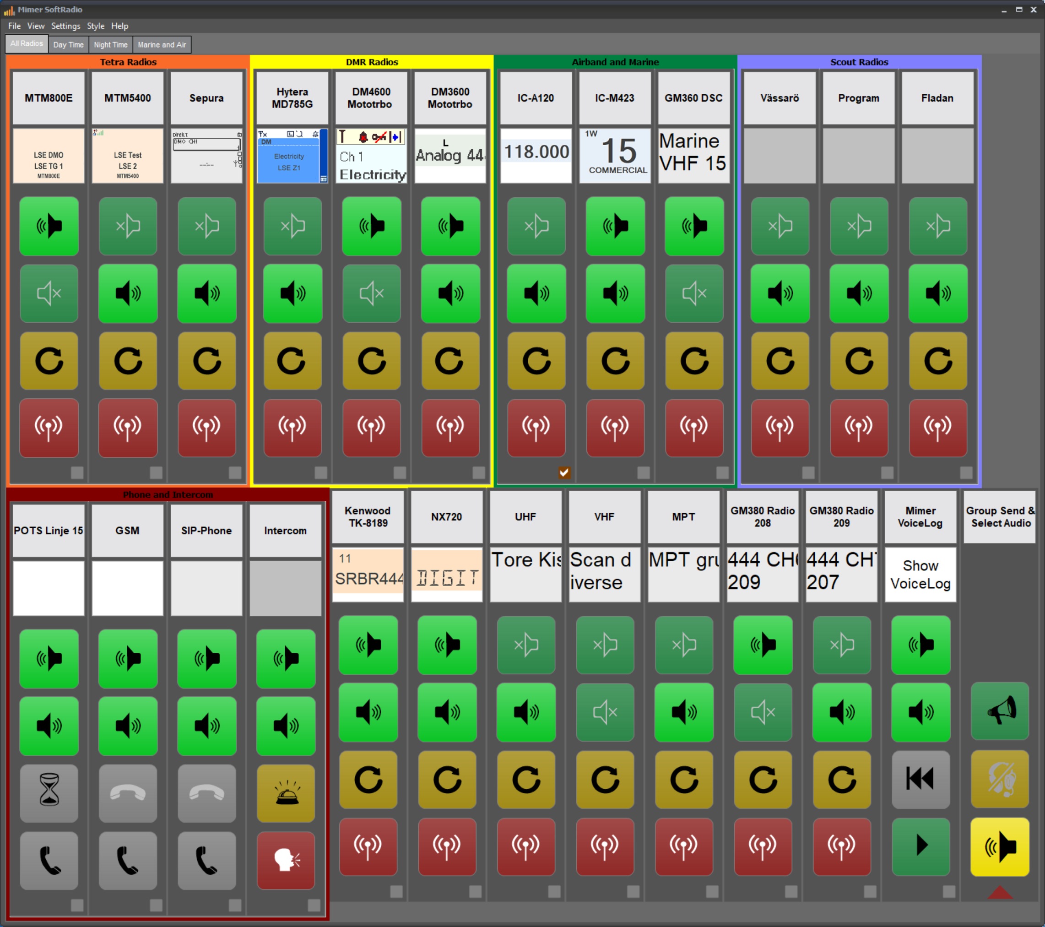Click the POTS Linje 15 hourglass hold button
The height and width of the screenshot is (927, 1045).
(49, 793)
